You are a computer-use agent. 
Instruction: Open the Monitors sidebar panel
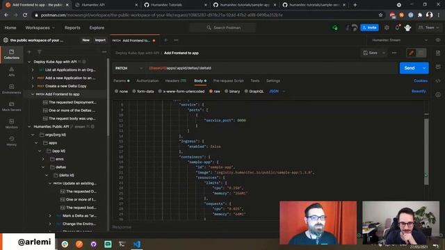(11, 124)
